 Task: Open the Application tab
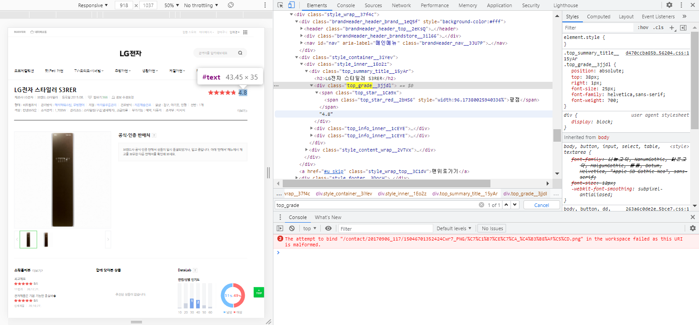[499, 5]
